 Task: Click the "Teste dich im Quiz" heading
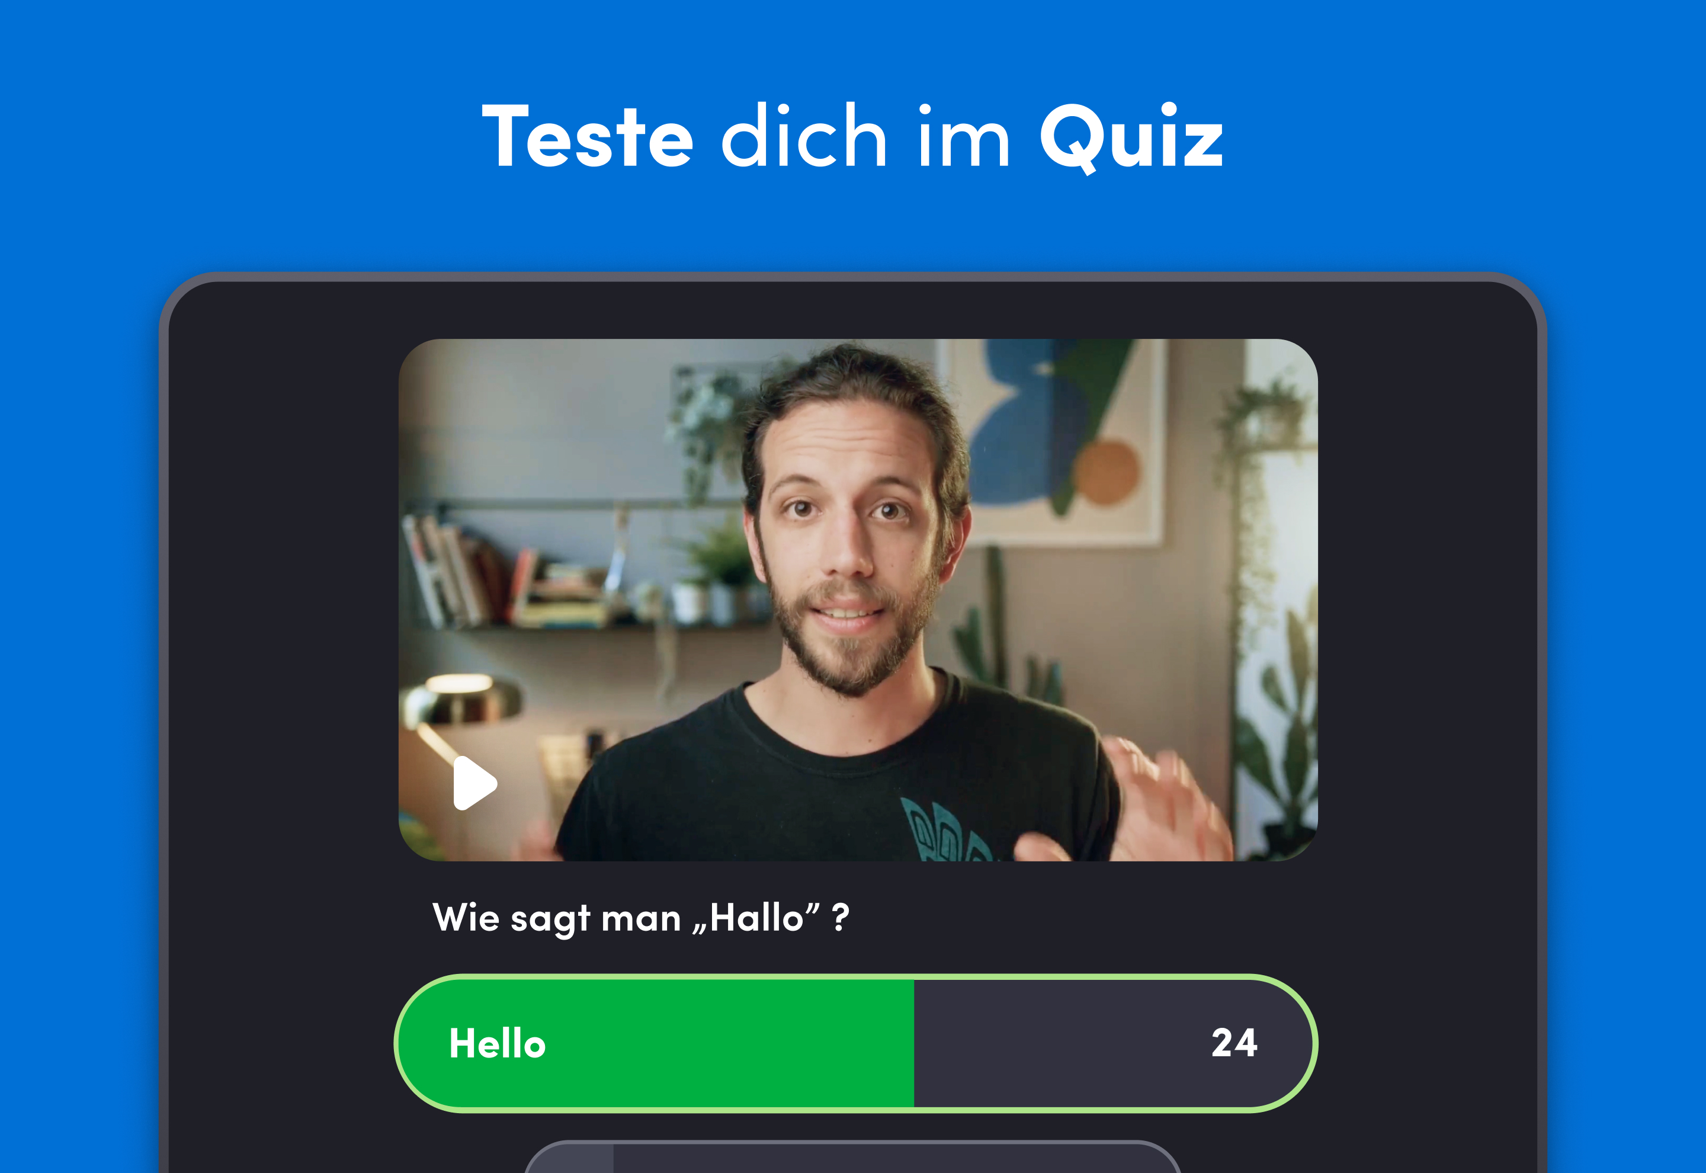(852, 137)
